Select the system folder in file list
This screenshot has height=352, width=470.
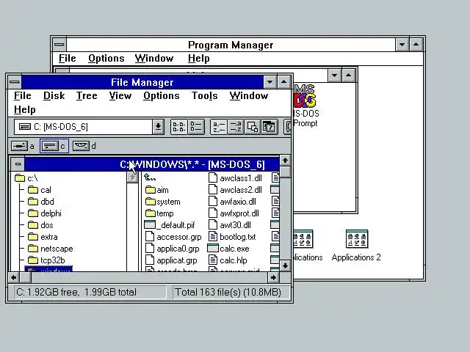pyautogui.click(x=163, y=202)
